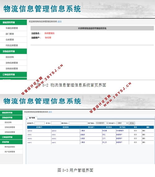Click 修改 for the admin row
The height and width of the screenshot is (177, 155).
(x=135, y=131)
